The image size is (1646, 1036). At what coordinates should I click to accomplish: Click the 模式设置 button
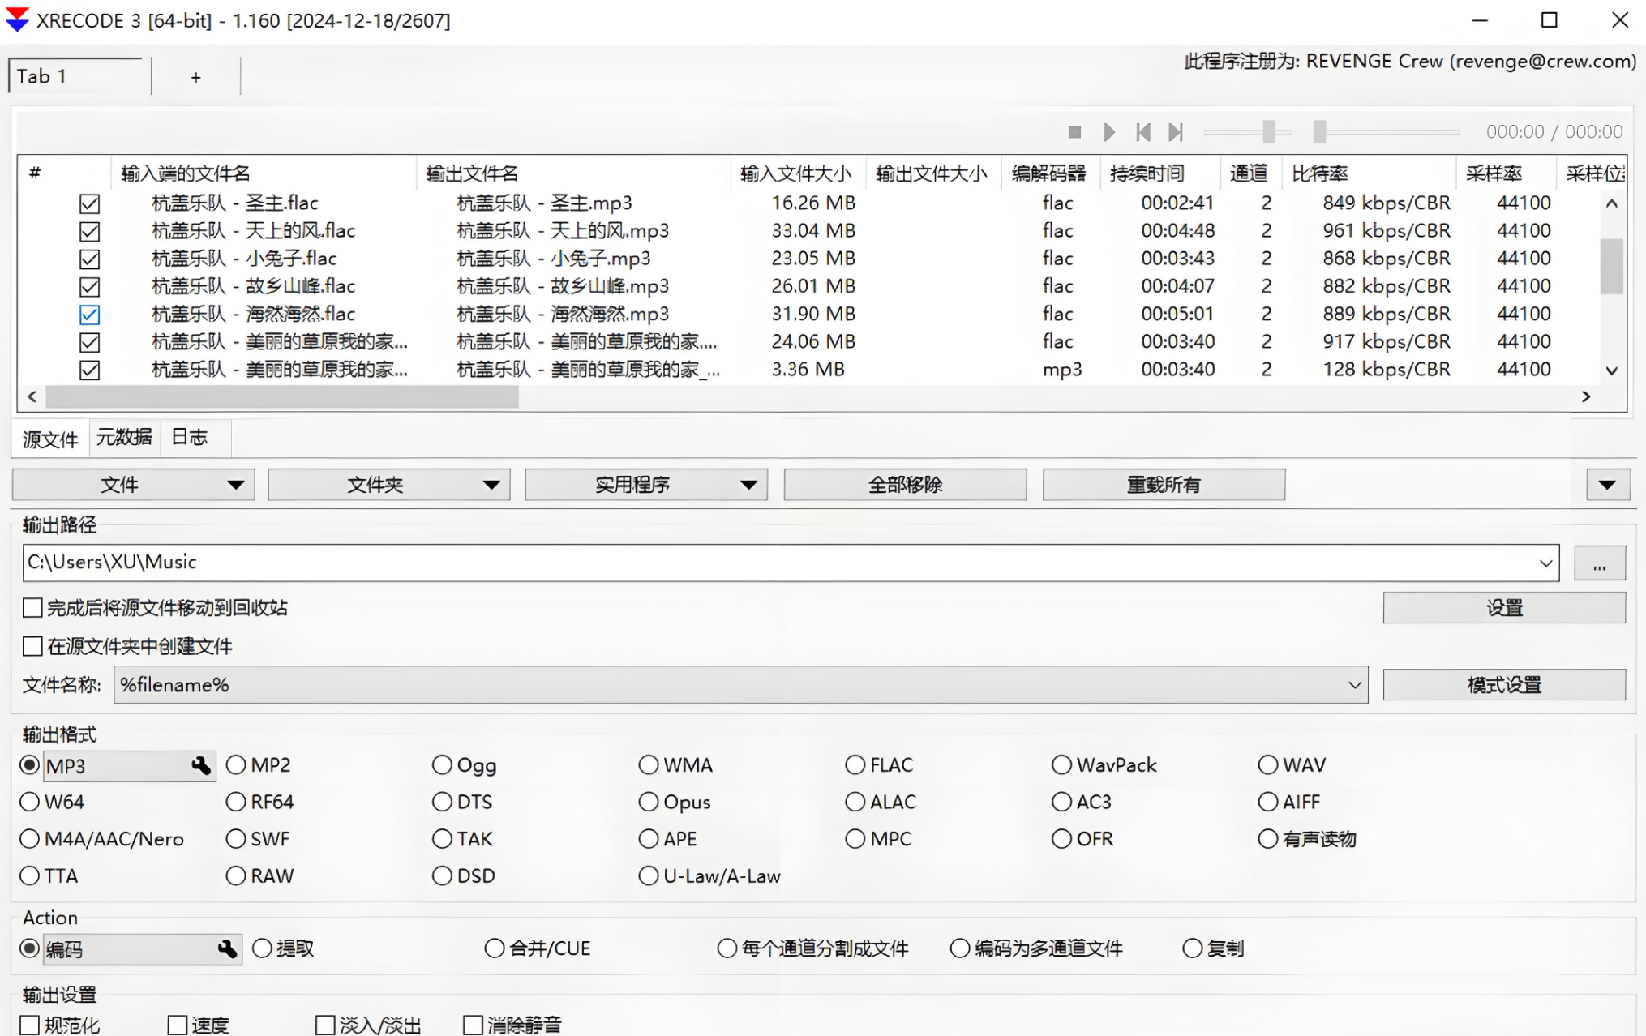click(1504, 685)
